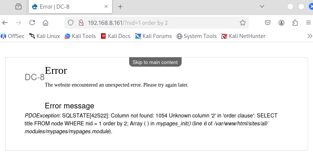Expand the list all tabs chevron
The image size is (313, 157).
pos(262,6)
